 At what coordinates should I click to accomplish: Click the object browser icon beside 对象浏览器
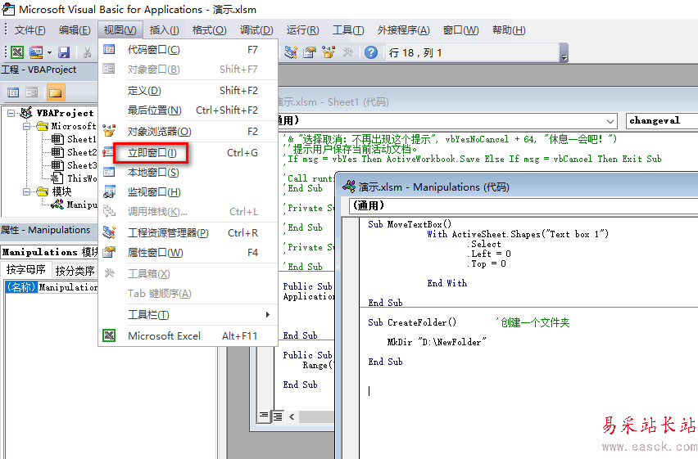tap(109, 131)
